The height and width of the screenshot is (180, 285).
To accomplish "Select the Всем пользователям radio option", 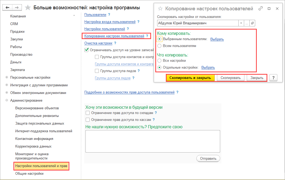I will point(159,46).
